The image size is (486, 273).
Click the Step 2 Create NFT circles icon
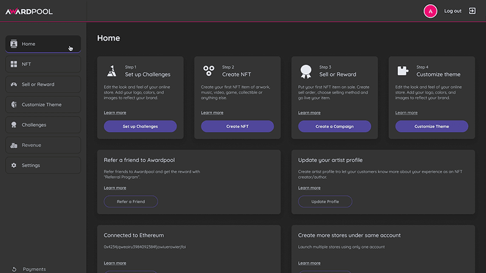tap(208, 70)
